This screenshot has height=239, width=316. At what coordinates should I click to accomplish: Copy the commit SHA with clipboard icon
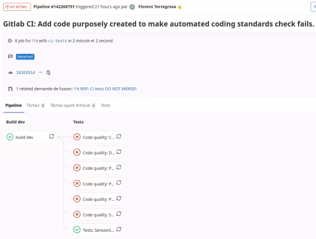[x=48, y=73]
